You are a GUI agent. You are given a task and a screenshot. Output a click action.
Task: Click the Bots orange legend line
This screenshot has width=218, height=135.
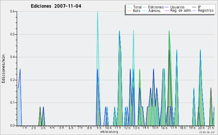[129, 11]
